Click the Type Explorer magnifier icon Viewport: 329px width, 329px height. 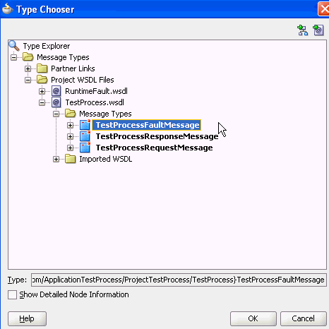pos(14,46)
